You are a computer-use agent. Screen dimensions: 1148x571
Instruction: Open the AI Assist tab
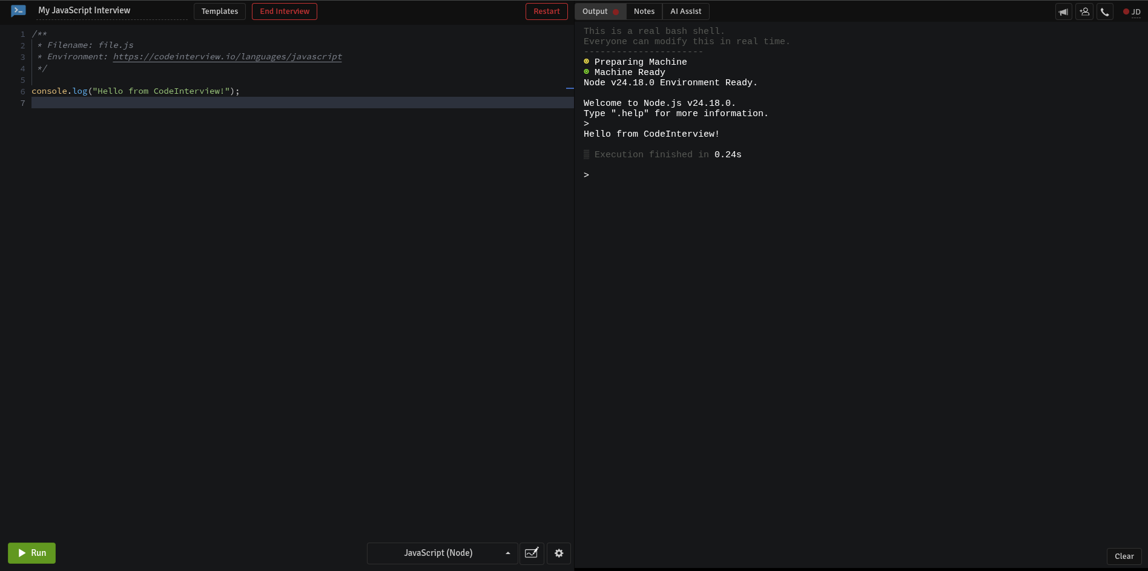[685, 11]
